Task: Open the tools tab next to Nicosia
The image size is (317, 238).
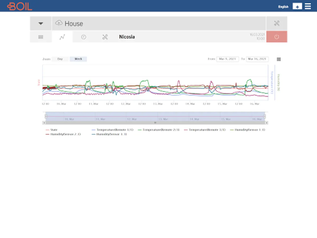Action: [x=105, y=37]
